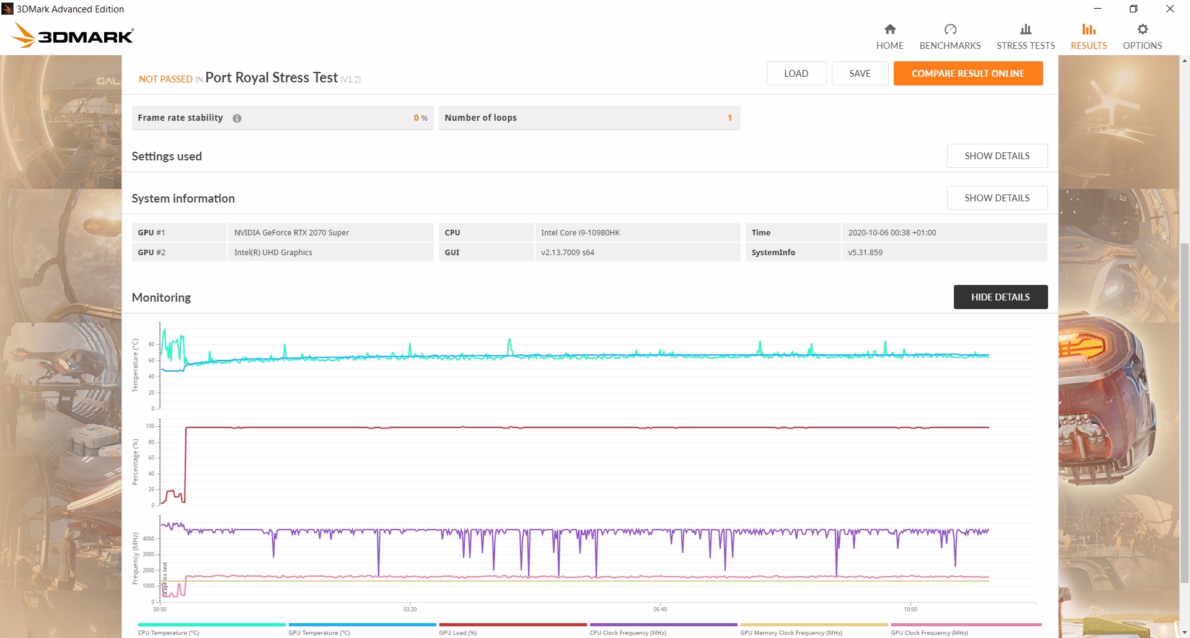This screenshot has height=638, width=1190.
Task: Select Intel Core i9-10980HK text
Action: [x=580, y=232]
